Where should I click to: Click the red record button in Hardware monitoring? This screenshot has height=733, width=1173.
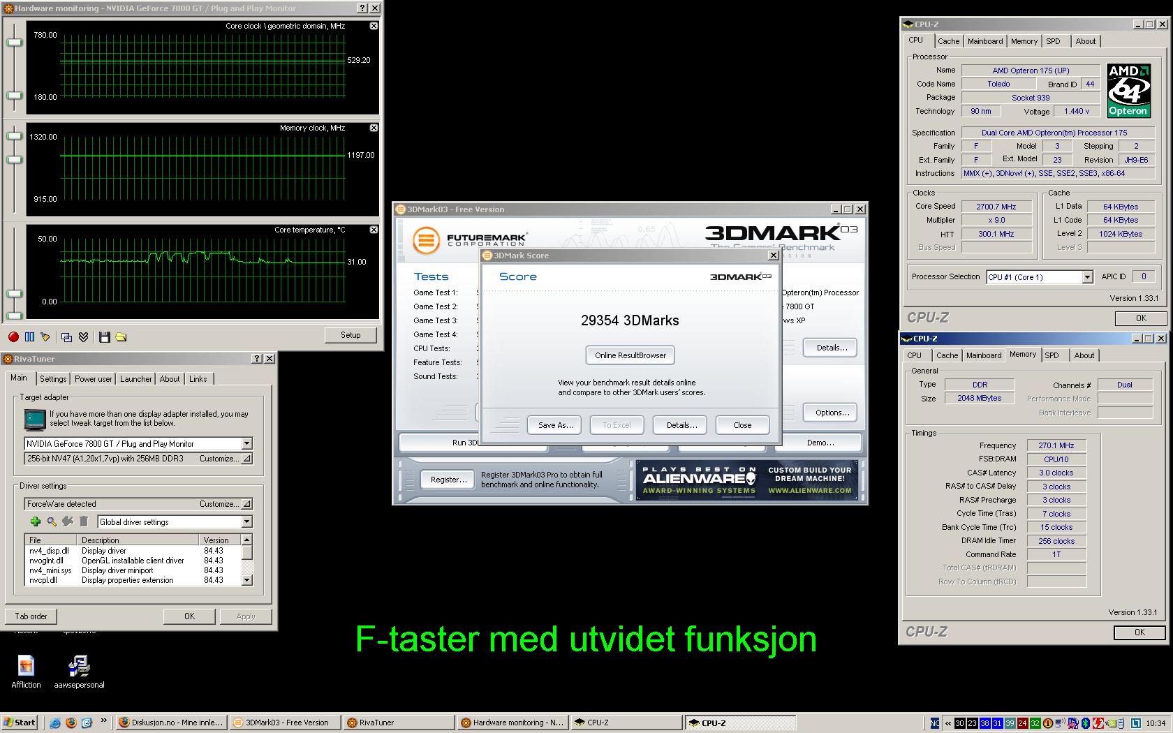coord(13,337)
